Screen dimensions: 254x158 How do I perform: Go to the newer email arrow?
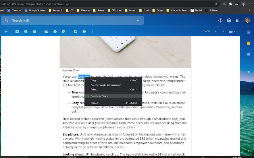[x=216, y=32]
